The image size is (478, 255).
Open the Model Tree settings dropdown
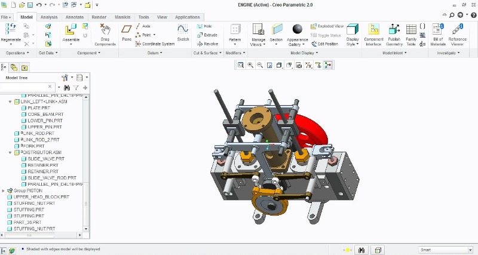(x=72, y=78)
